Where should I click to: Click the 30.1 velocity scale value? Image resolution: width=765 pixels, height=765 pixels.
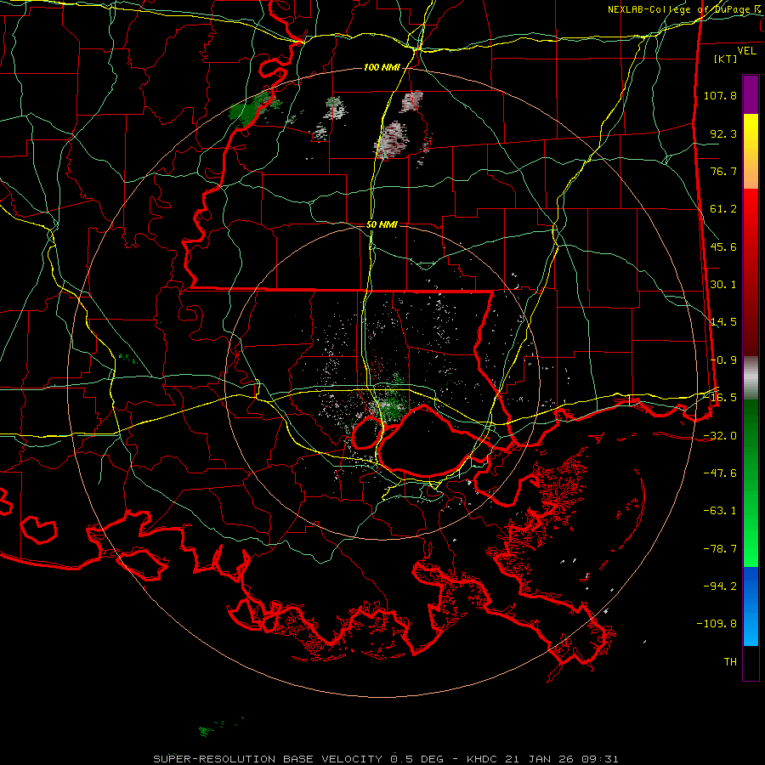coord(723,285)
